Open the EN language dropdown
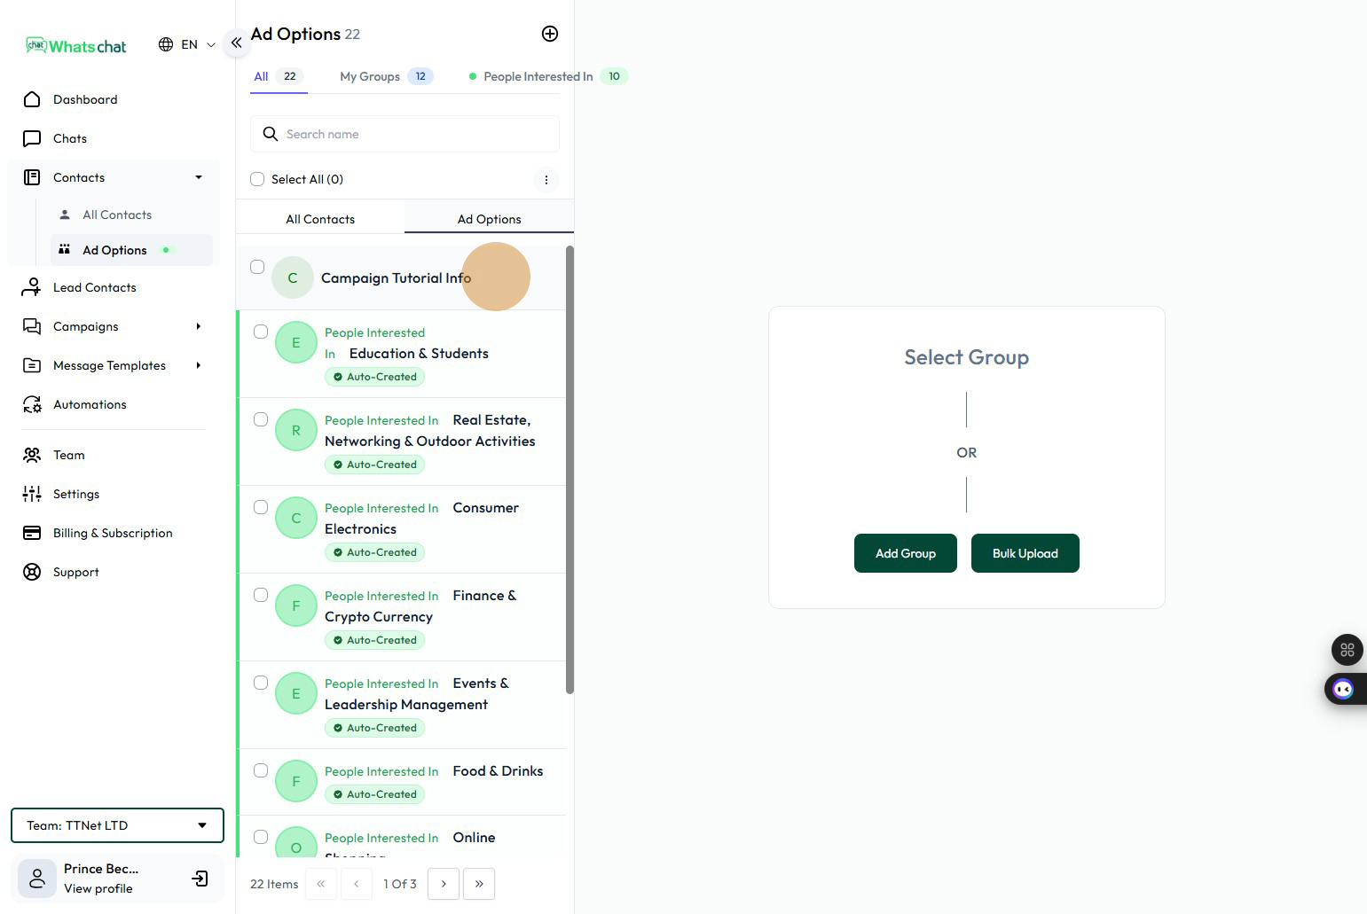The width and height of the screenshot is (1367, 914). tap(187, 44)
